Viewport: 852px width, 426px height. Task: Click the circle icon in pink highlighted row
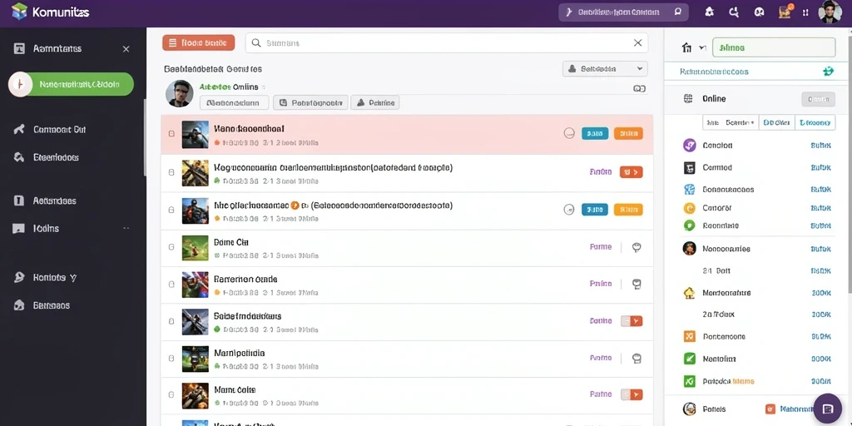click(x=569, y=133)
